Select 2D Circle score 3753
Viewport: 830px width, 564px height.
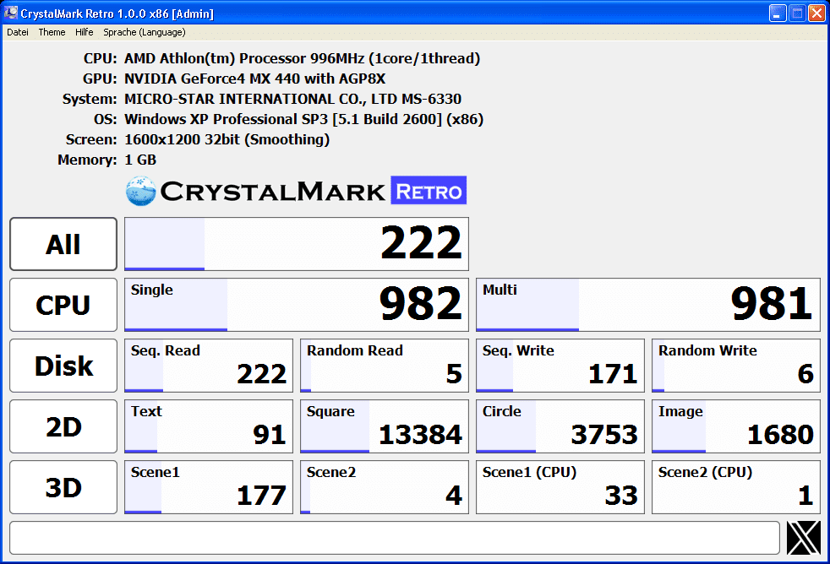pos(560,426)
